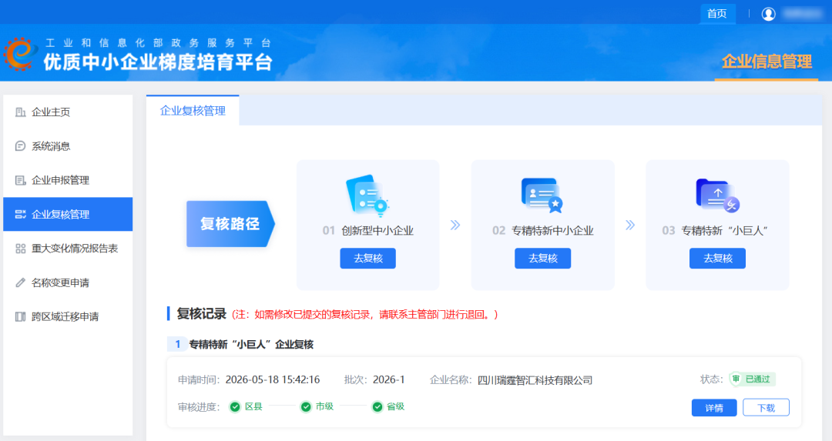Image resolution: width=832 pixels, height=441 pixels.
Task: Click 去复核 under 创新型中小企业
Action: click(367, 259)
